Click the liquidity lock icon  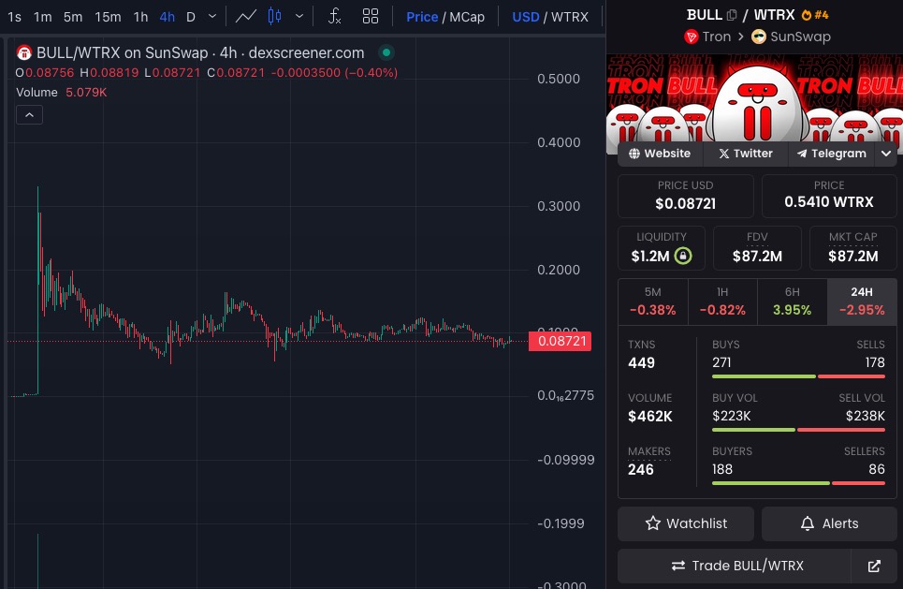point(683,256)
